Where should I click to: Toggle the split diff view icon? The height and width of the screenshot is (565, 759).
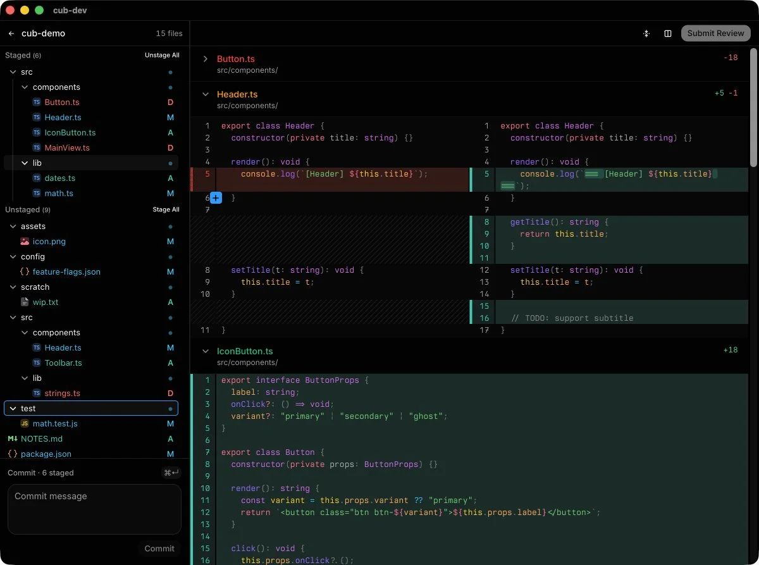[667, 34]
